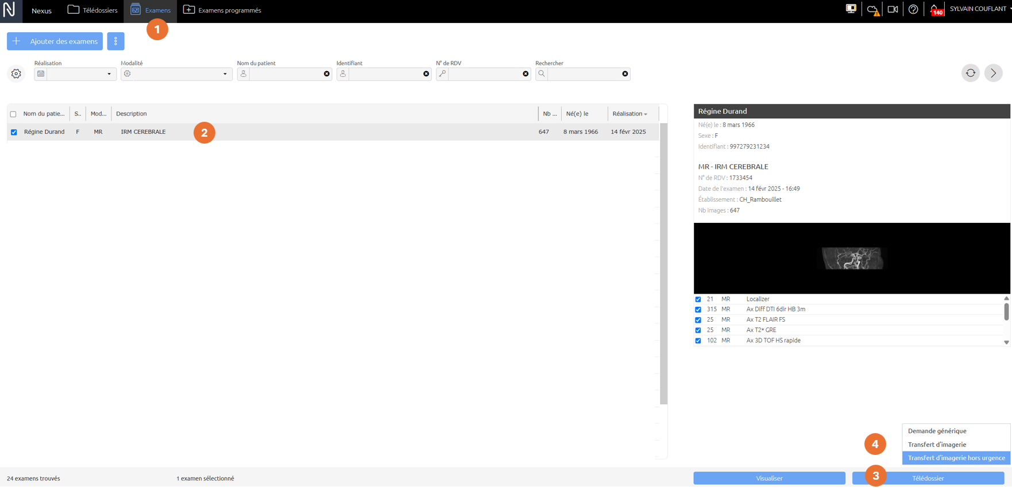Click the three-dot more options button
Image resolution: width=1012 pixels, height=490 pixels.
(115, 41)
